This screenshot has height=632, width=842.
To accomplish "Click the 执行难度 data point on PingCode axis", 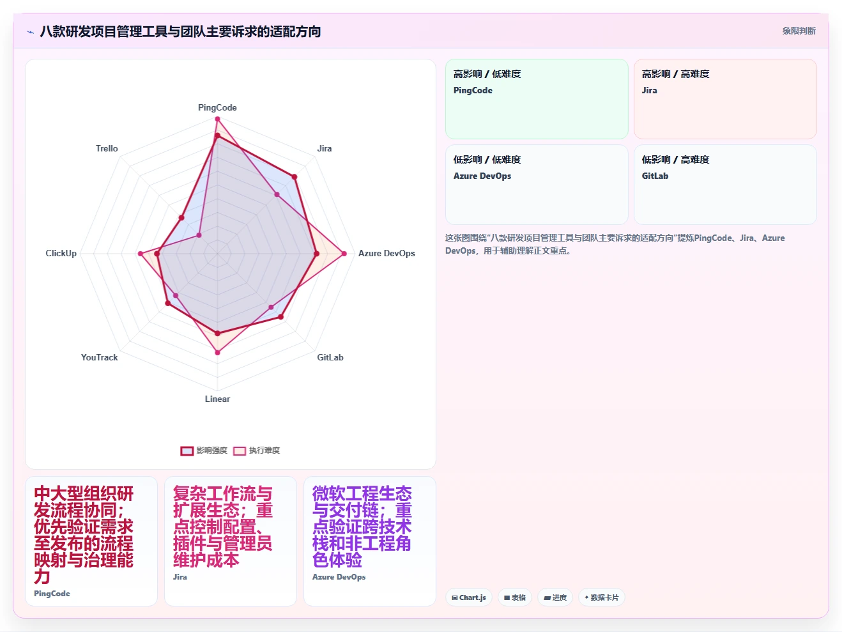I will tap(217, 119).
